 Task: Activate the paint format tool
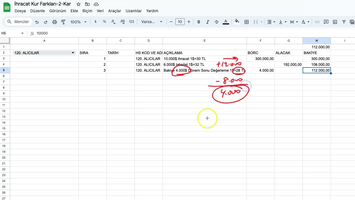pos(63,22)
